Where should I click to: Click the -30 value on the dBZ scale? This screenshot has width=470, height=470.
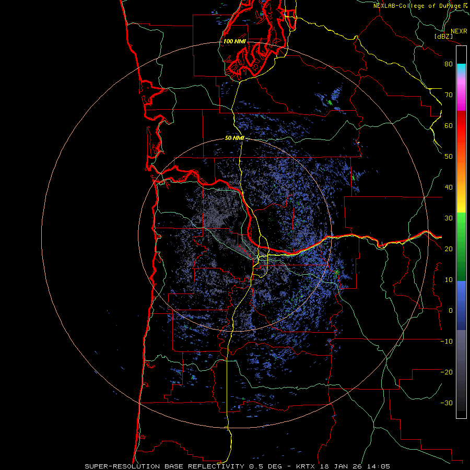[446, 403]
